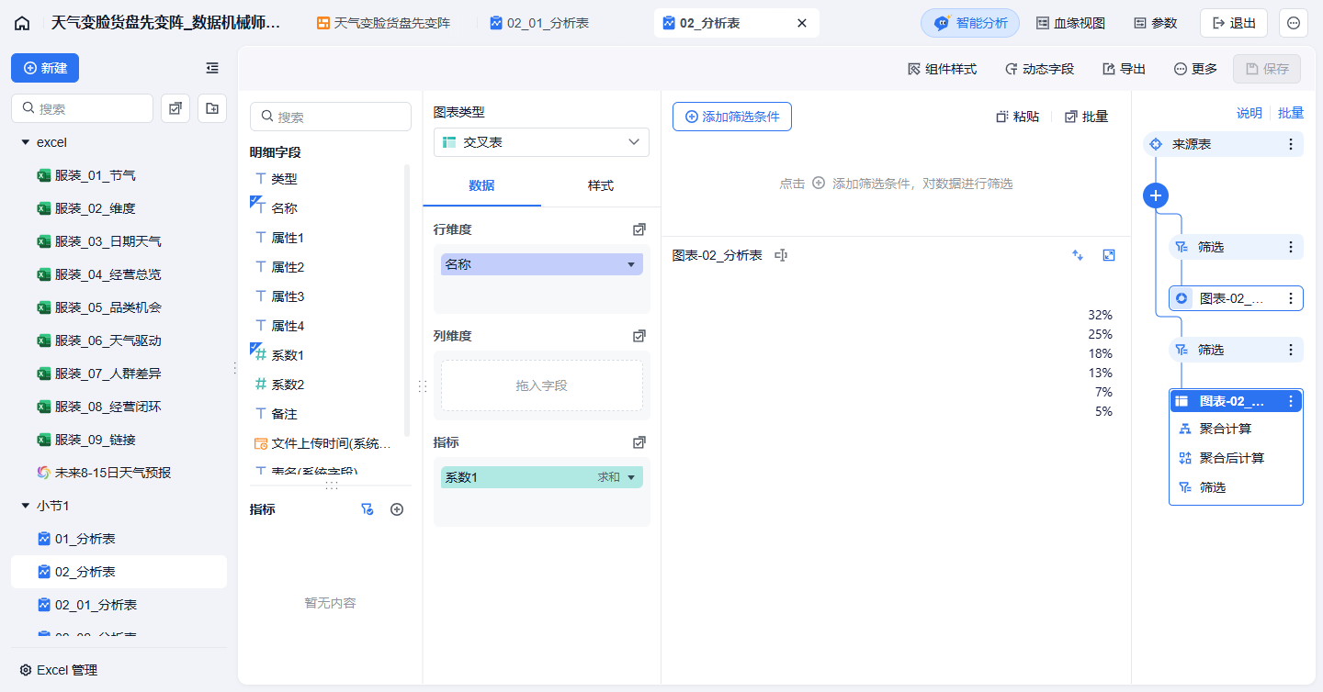The height and width of the screenshot is (692, 1323).
Task: Open 服装_05_品类机会 in the sidebar
Action: click(x=119, y=307)
